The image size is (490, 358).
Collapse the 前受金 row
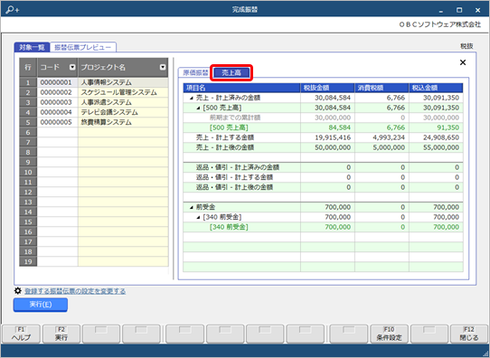(x=192, y=207)
